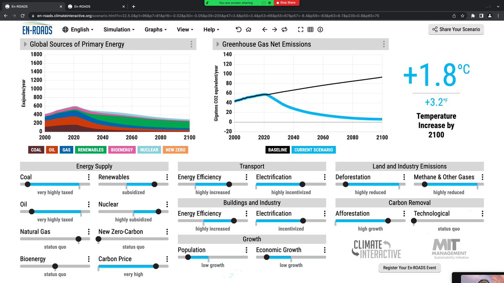Expand Global Sources of Primary Energy selector

coord(25,44)
